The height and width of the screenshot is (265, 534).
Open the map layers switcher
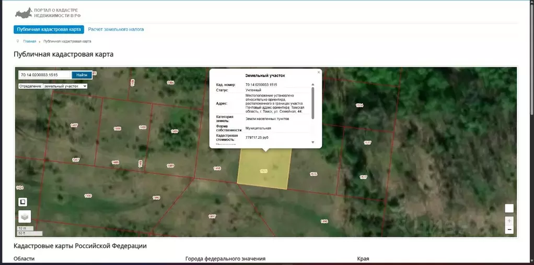click(x=25, y=216)
